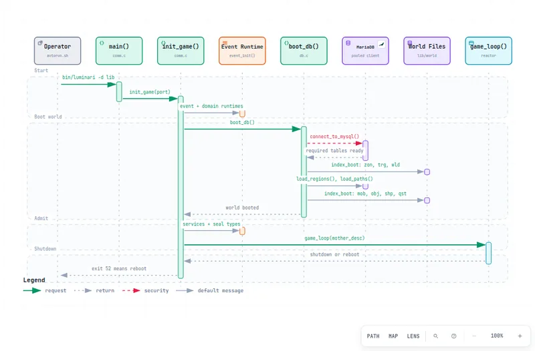Viewport: 535px width, 351px height.
Task: Zoom out with the minus button
Action: (x=474, y=336)
